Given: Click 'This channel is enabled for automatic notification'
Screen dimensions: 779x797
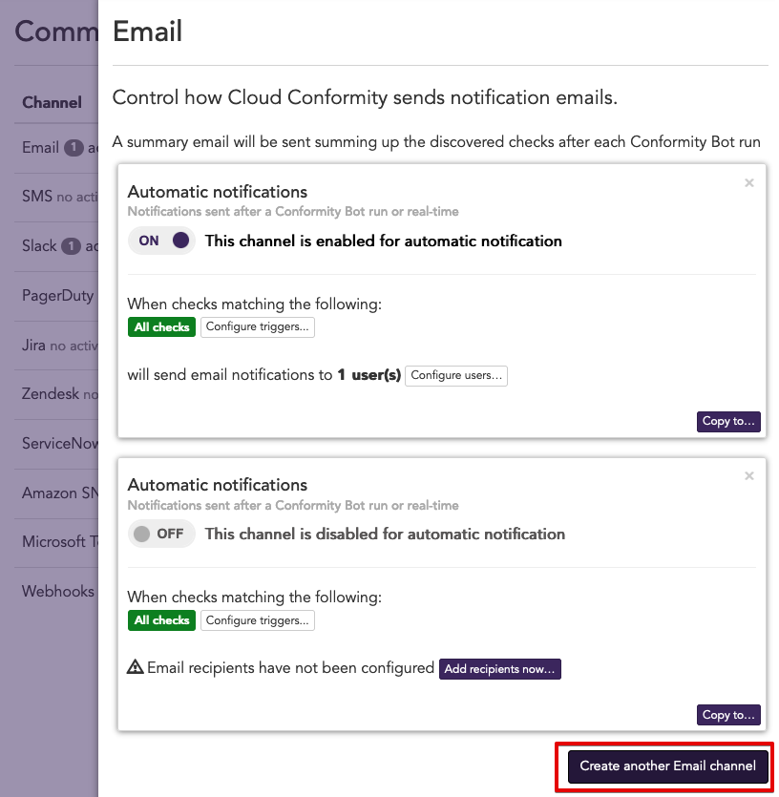Looking at the screenshot, I should [384, 241].
